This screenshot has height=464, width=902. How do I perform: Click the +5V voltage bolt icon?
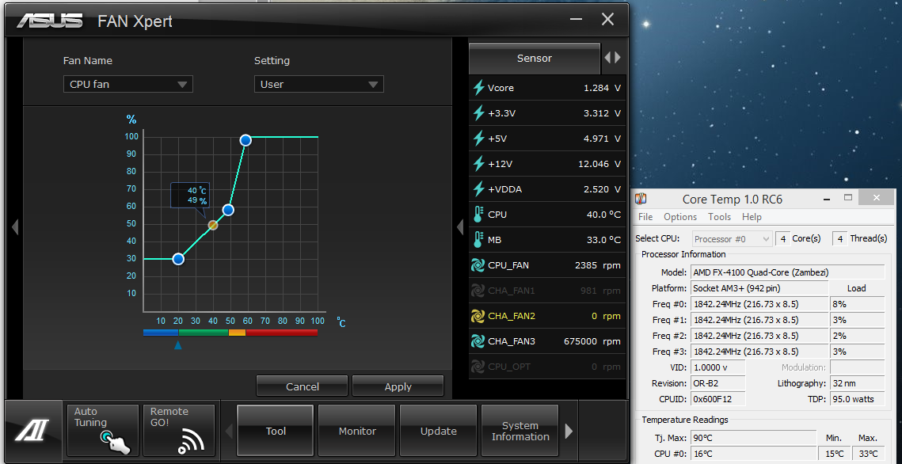pyautogui.click(x=478, y=139)
